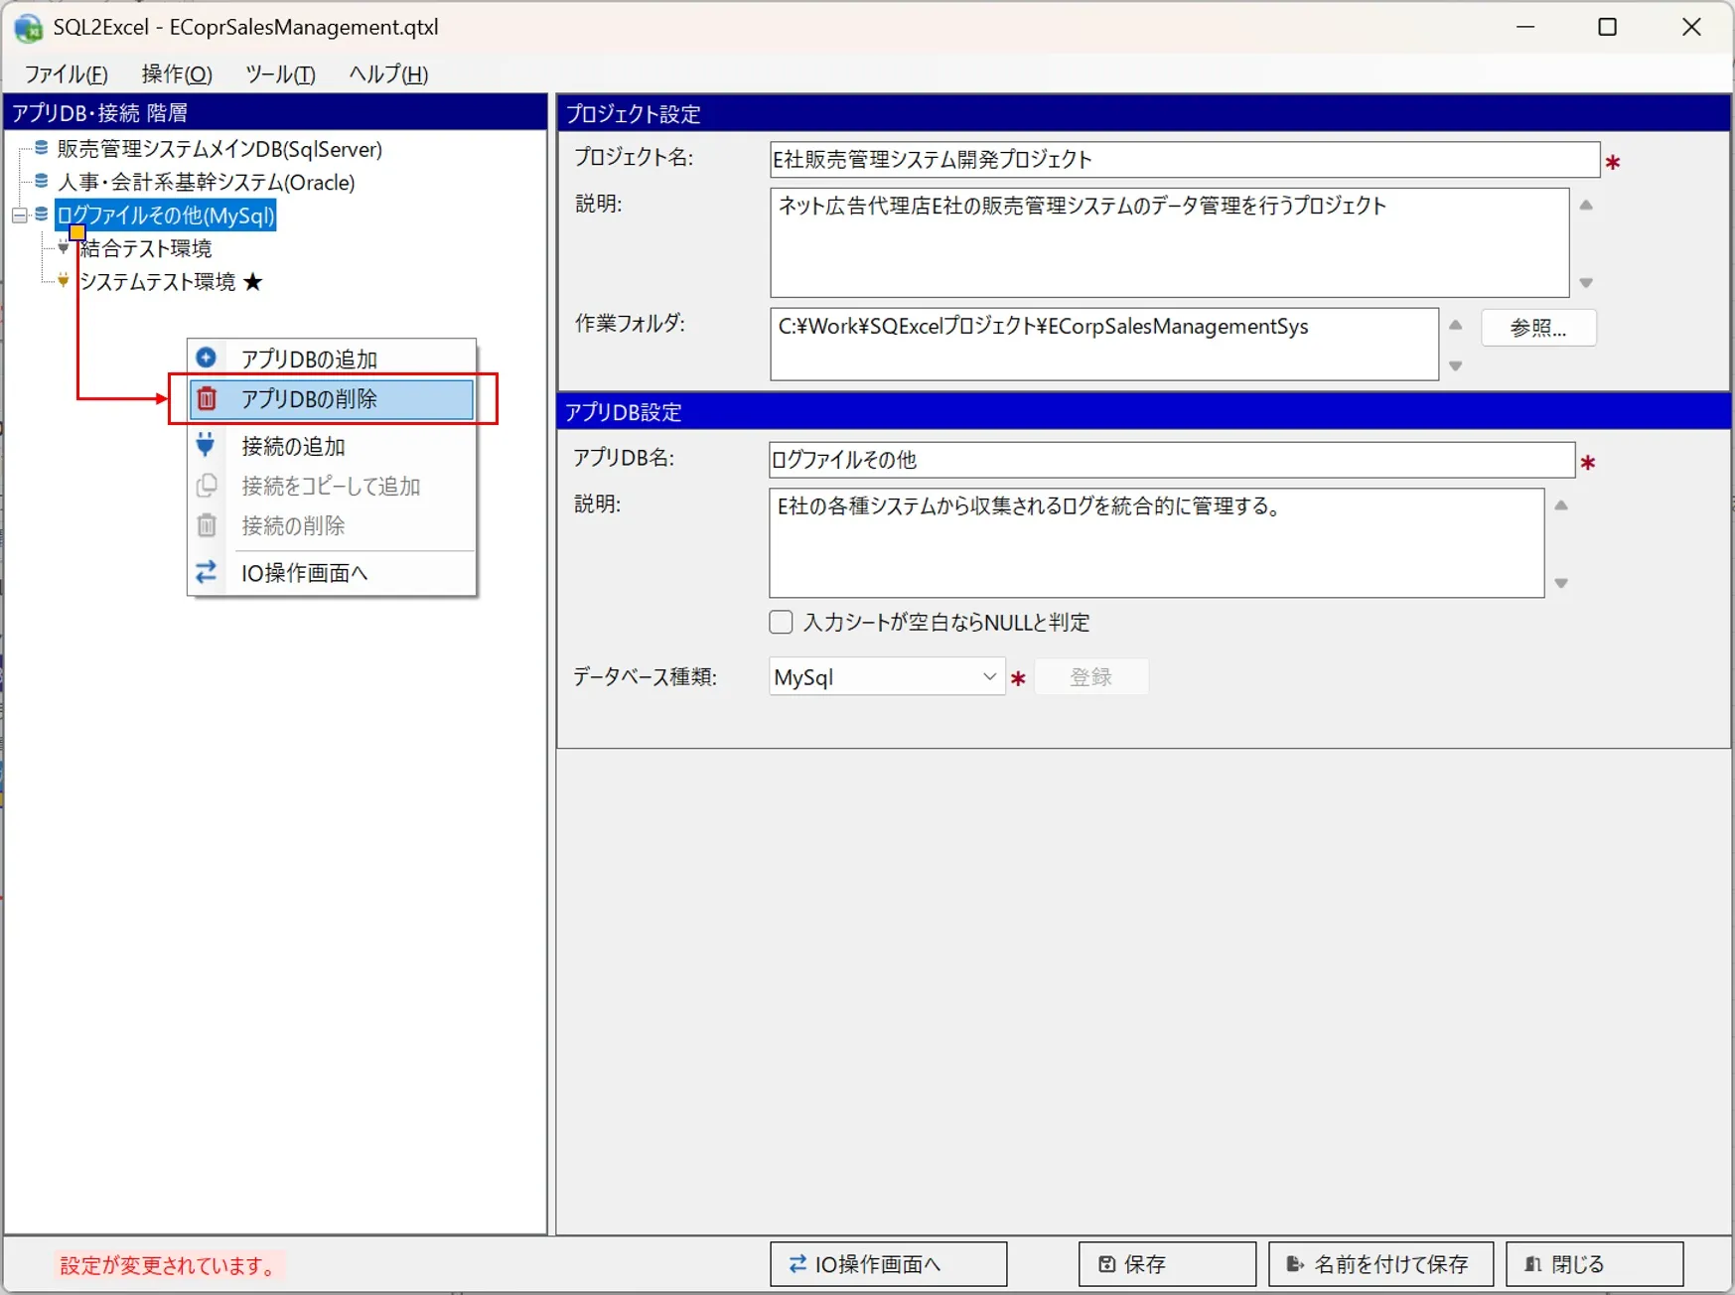Select 結合テスト環境 tree item
The image size is (1735, 1295).
pos(145,248)
